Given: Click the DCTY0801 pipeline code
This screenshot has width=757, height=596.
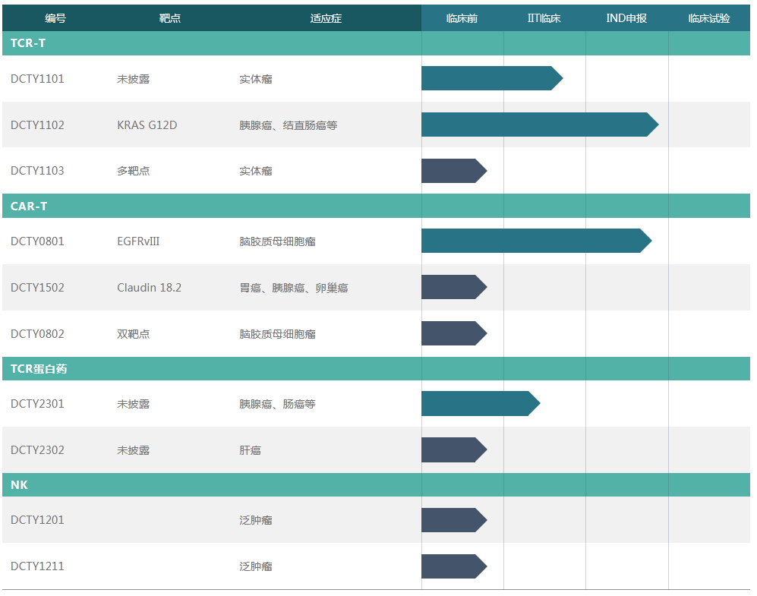Looking at the screenshot, I should click(37, 241).
